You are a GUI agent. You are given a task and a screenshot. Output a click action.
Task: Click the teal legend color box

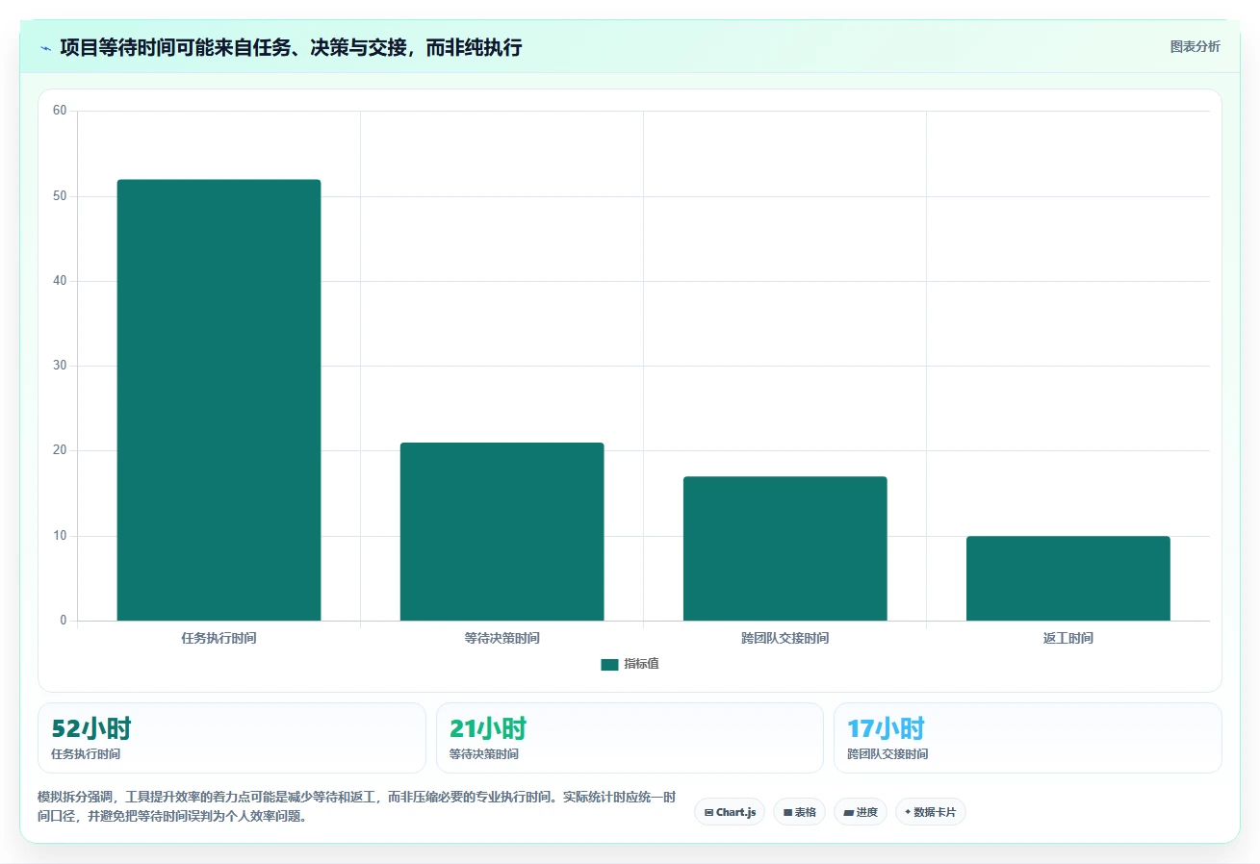[609, 664]
